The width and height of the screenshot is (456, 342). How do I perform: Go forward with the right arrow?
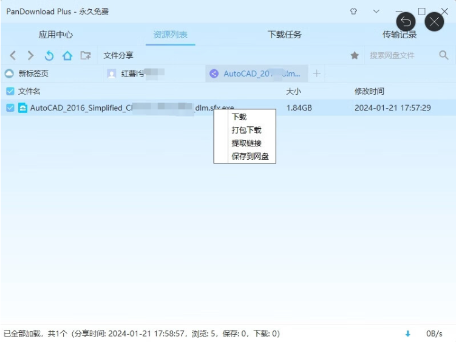30,55
